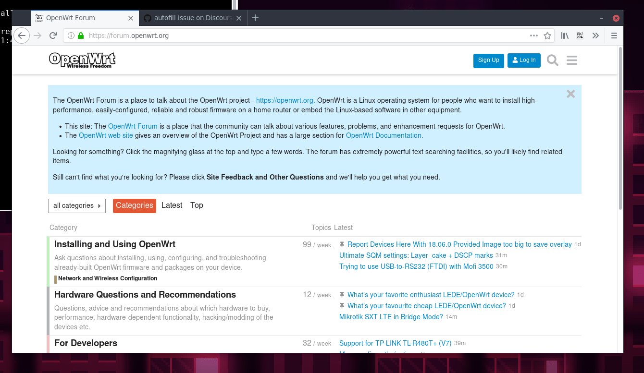Click the Log In button
644x373 pixels.
coord(524,60)
